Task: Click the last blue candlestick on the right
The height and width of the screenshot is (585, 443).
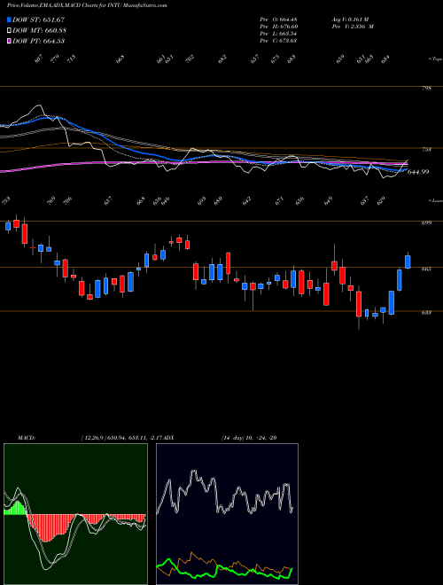Action: (x=408, y=261)
